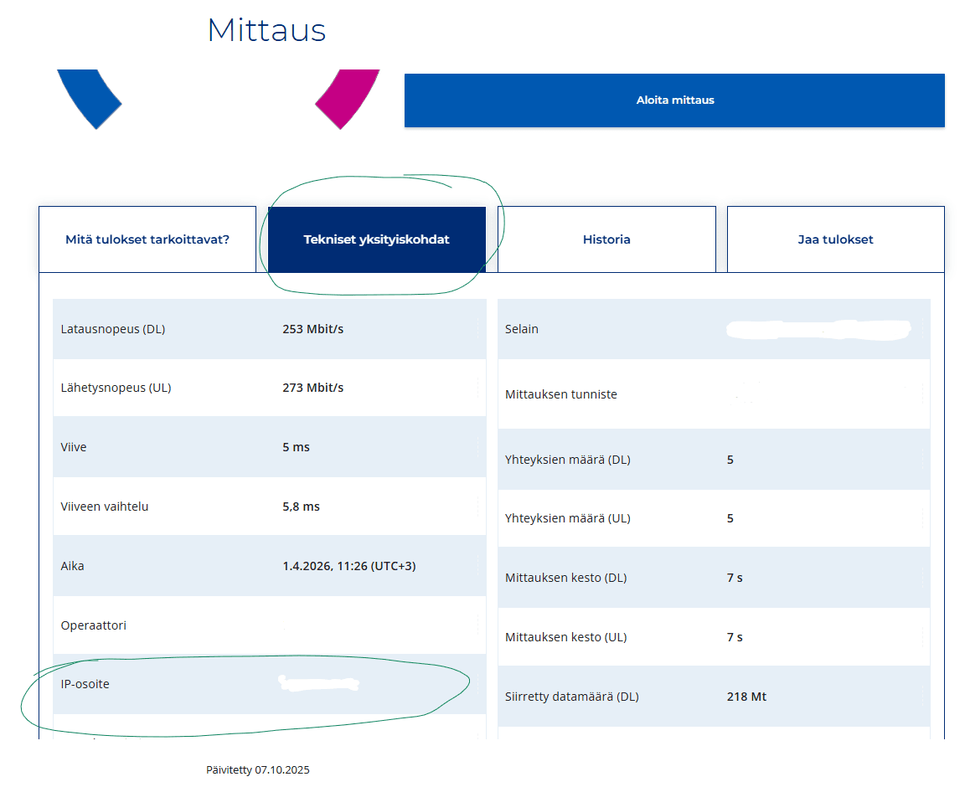
Task: Open the Mitä tulokset tarkoittavat? tab
Action: point(147,239)
